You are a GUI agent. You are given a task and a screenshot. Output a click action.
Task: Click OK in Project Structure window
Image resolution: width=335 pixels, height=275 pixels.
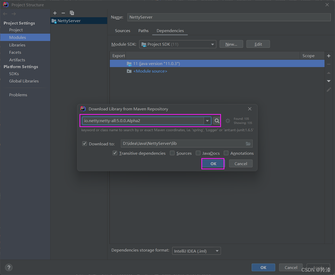pyautogui.click(x=263, y=267)
